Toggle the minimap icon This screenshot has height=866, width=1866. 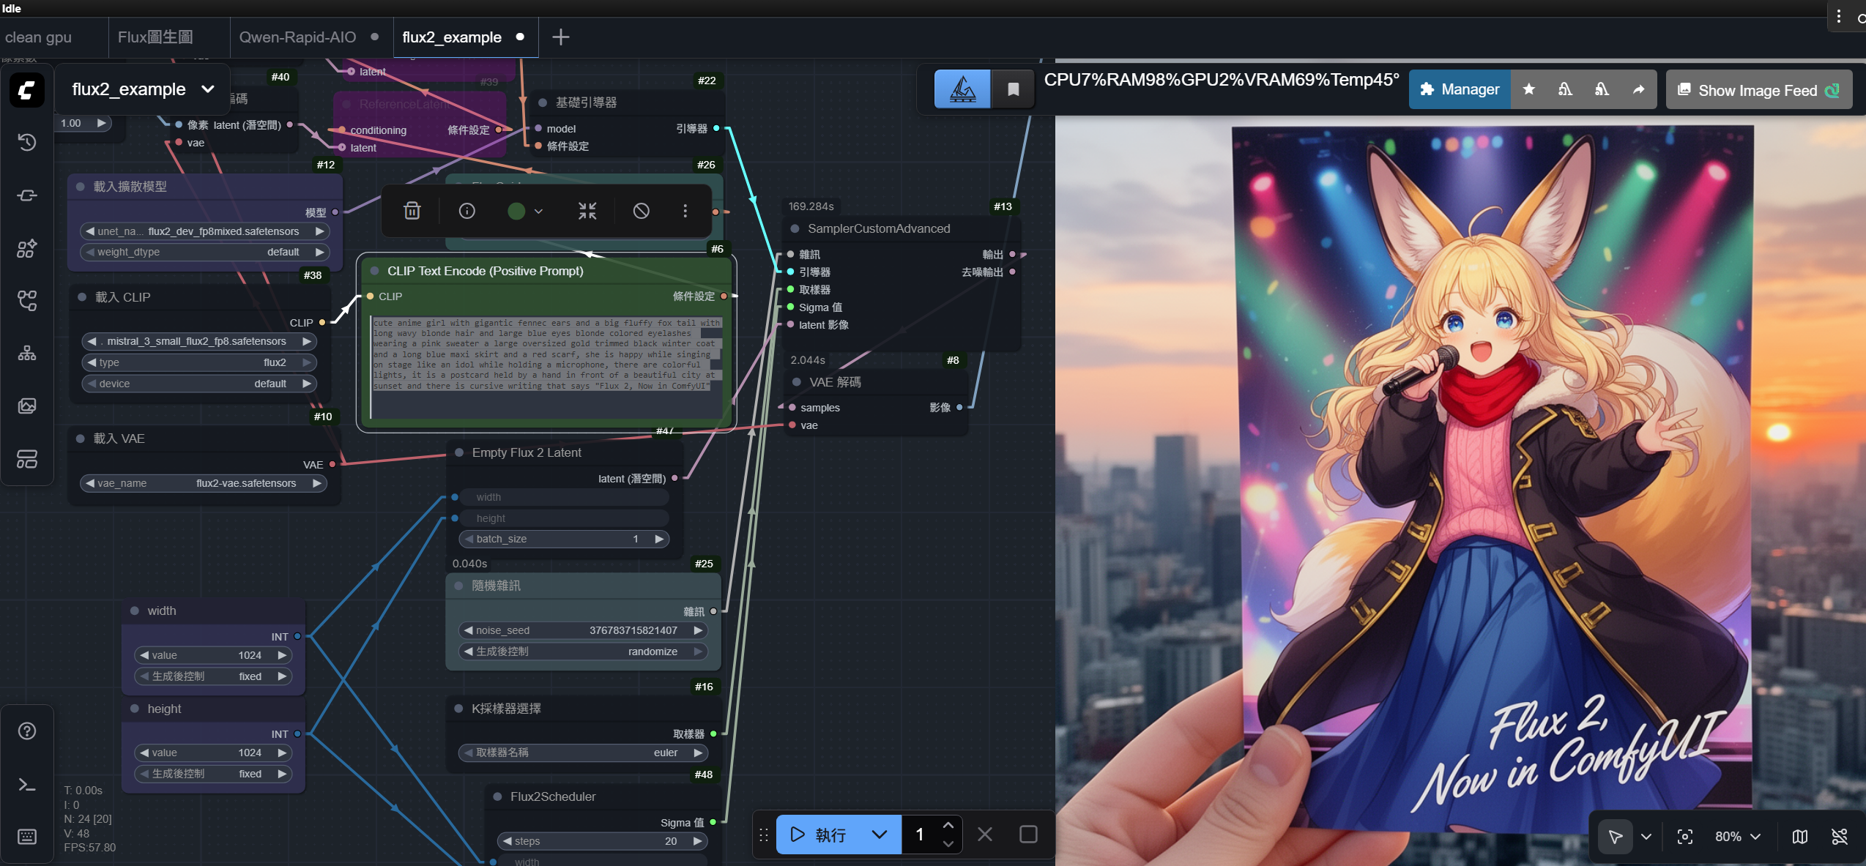point(1800,837)
